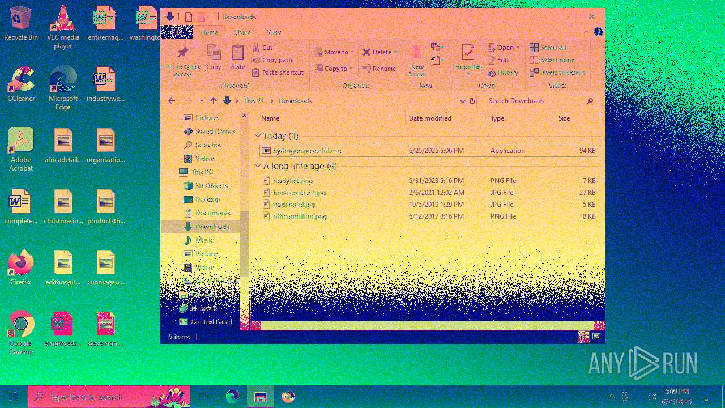Image resolution: width=725 pixels, height=408 pixels.
Task: Switch to details view icon
Action: [x=583, y=337]
